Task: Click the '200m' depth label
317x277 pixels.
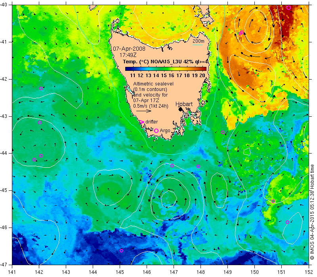Action: click(x=199, y=41)
